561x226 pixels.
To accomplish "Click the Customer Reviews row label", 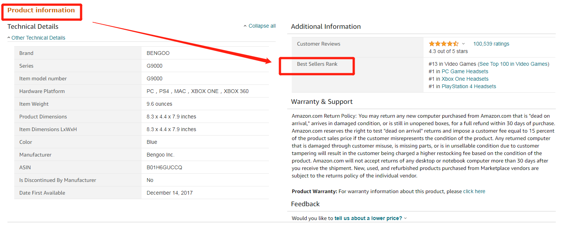I will [x=319, y=44].
